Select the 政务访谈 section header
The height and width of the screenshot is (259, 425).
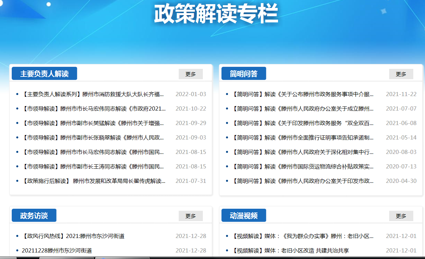(x=34, y=216)
